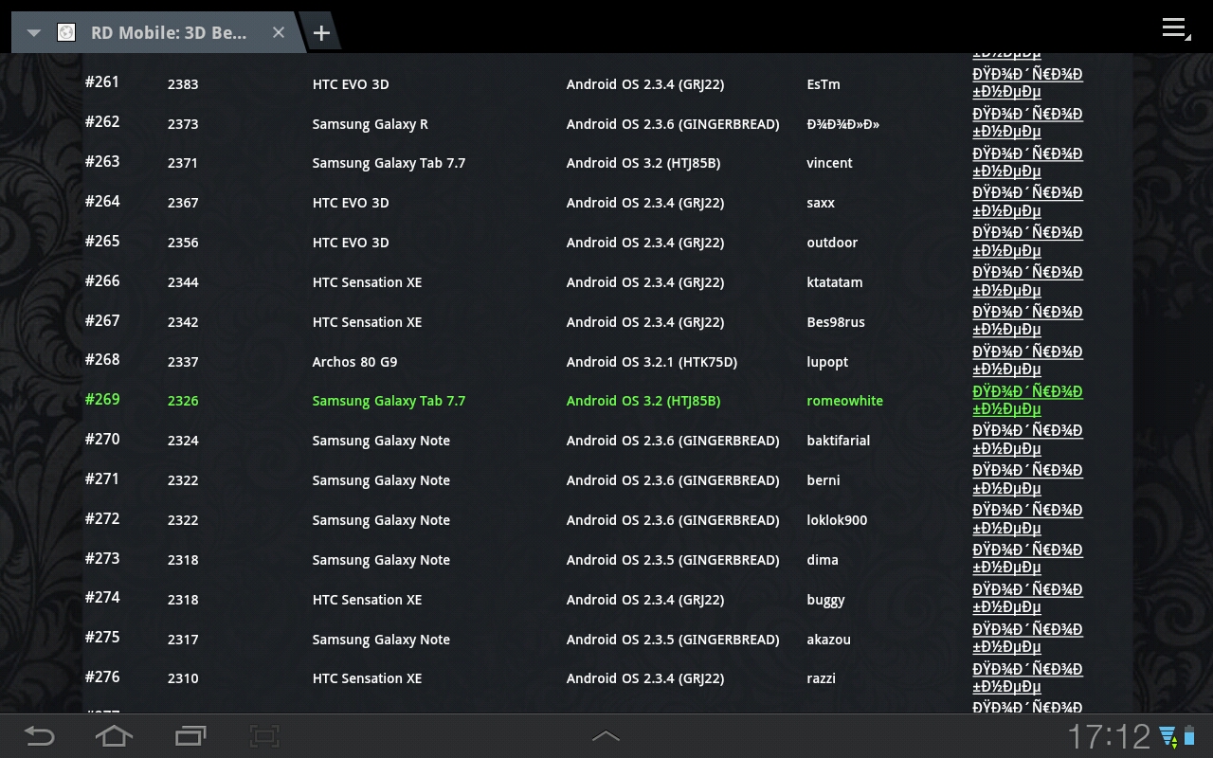The height and width of the screenshot is (758, 1213).
Task: Open details link in saxx row
Action: click(x=1027, y=202)
